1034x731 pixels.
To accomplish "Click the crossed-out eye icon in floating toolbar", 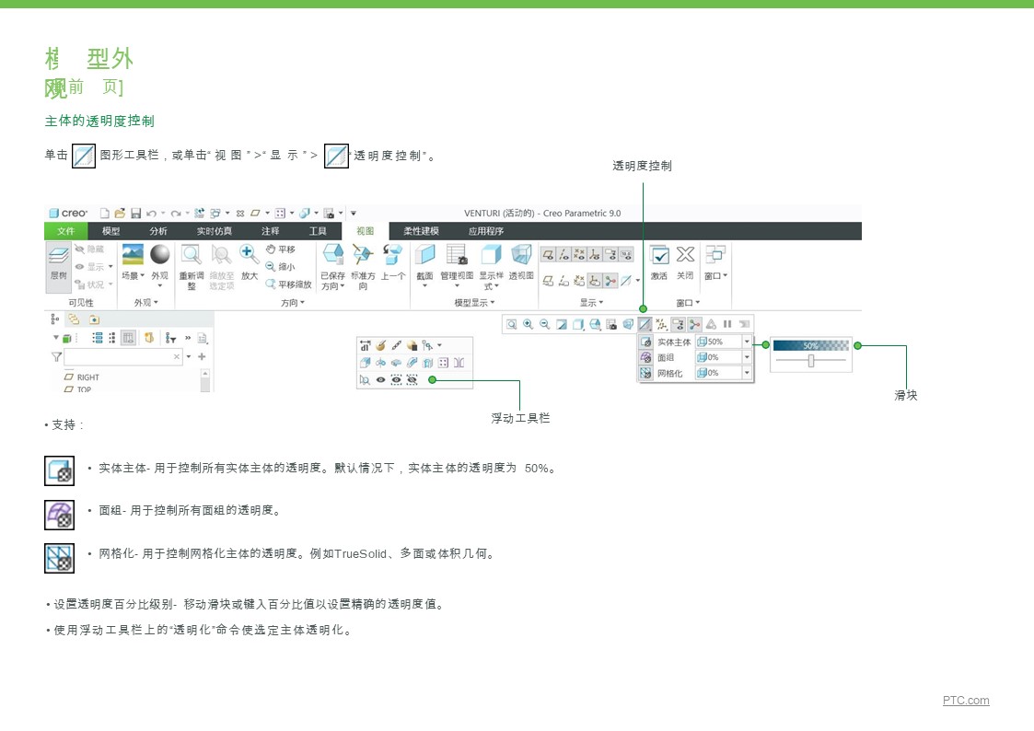I will (412, 379).
